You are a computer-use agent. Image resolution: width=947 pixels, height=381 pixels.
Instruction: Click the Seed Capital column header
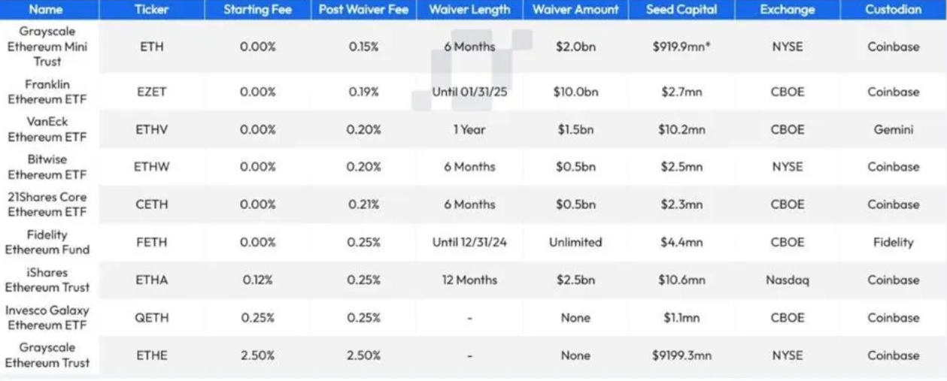(681, 10)
